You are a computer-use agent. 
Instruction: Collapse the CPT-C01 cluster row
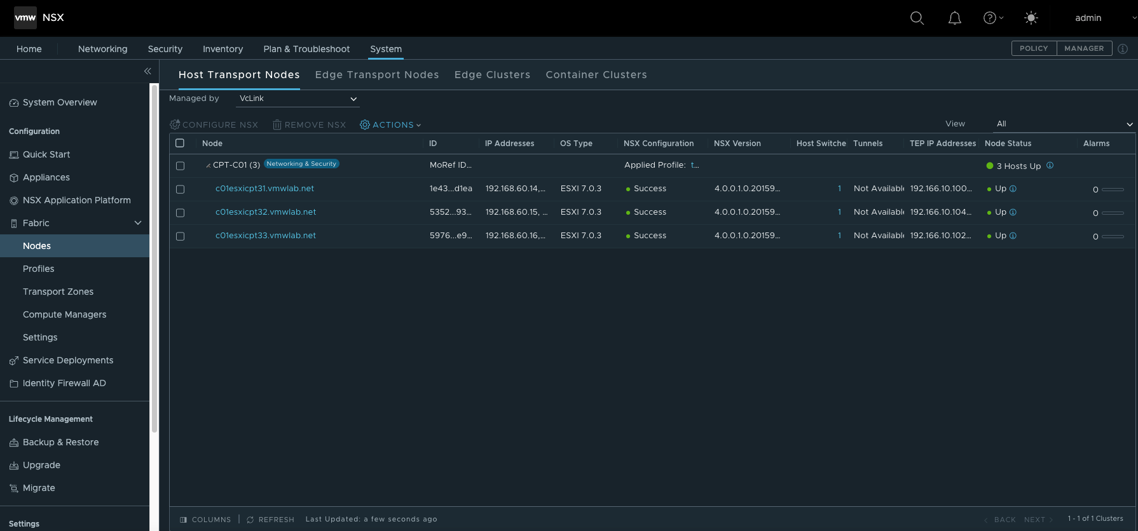coord(208,166)
